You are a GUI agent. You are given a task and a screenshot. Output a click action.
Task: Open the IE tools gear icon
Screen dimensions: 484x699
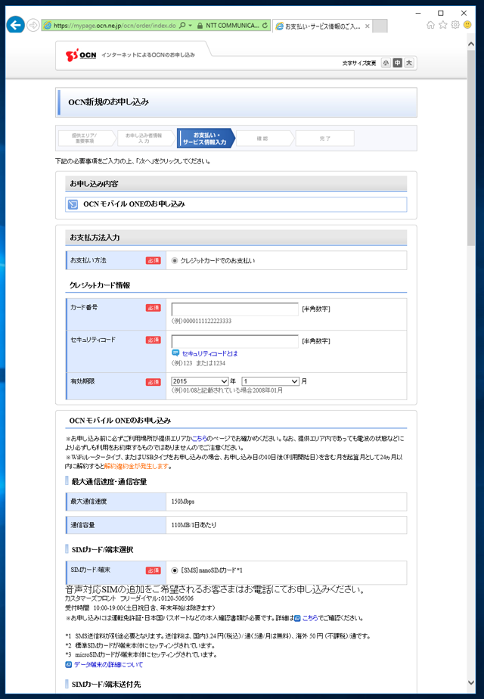click(x=455, y=25)
